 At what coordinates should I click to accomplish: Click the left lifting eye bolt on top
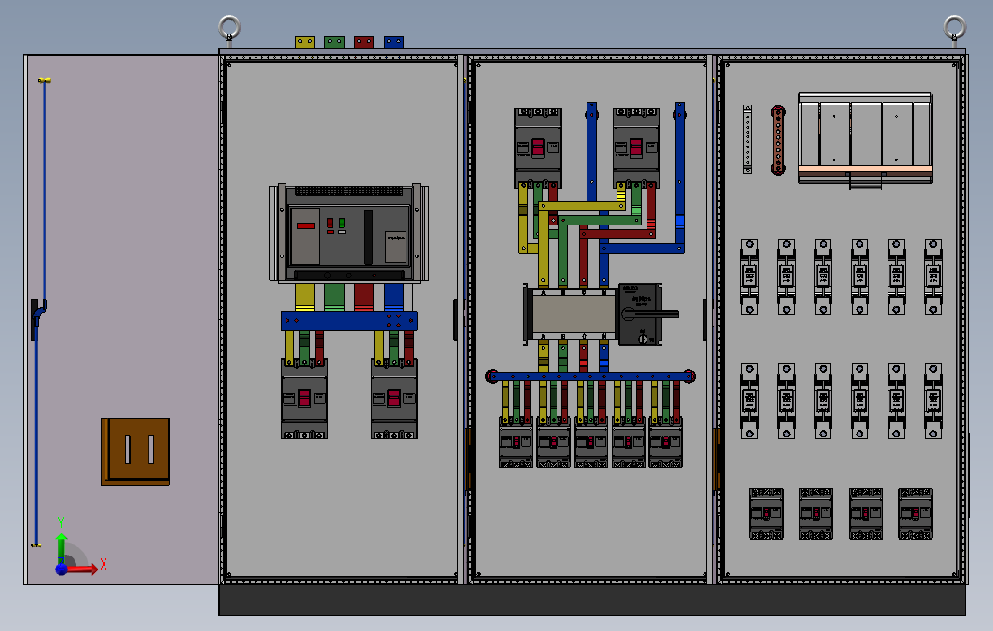[x=229, y=30]
